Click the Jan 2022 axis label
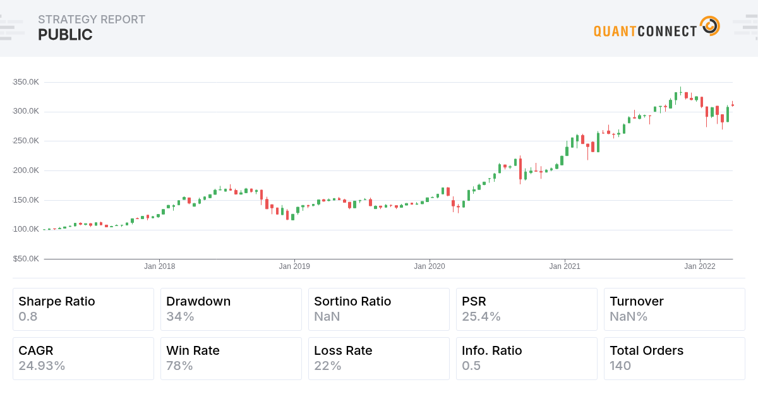 pyautogui.click(x=700, y=266)
